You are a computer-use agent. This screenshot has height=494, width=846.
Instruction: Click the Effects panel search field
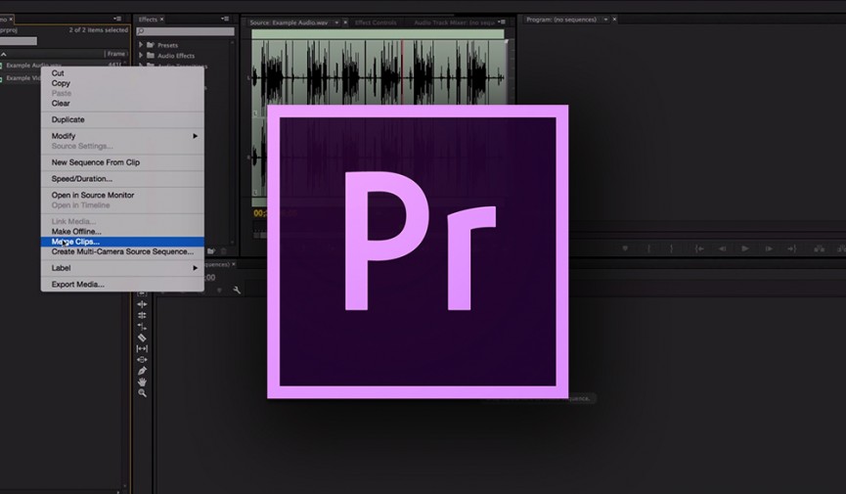[x=185, y=32]
